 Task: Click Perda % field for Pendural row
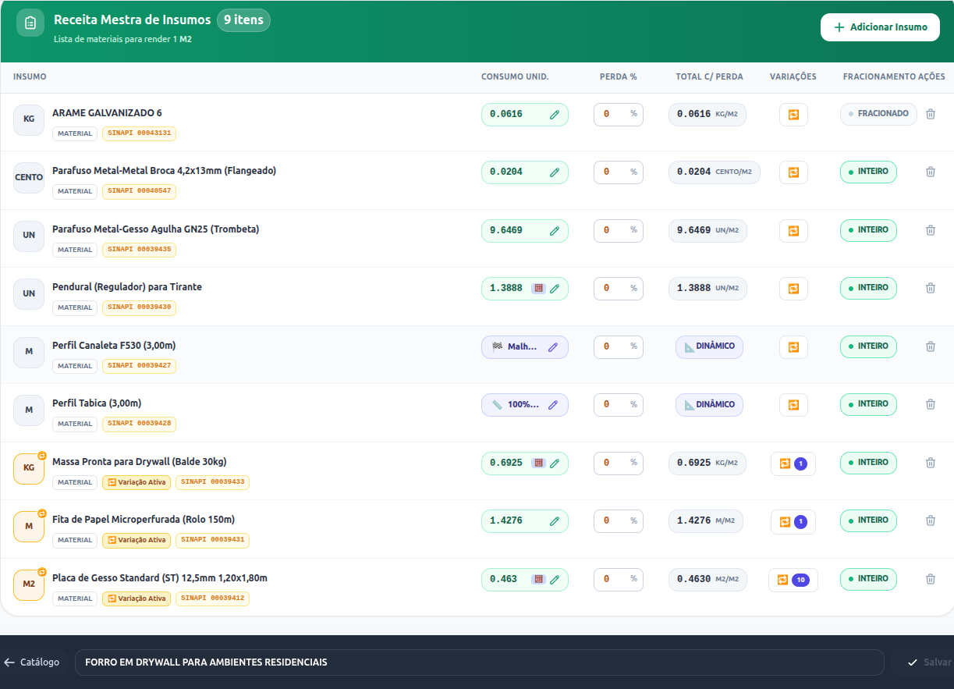point(619,289)
